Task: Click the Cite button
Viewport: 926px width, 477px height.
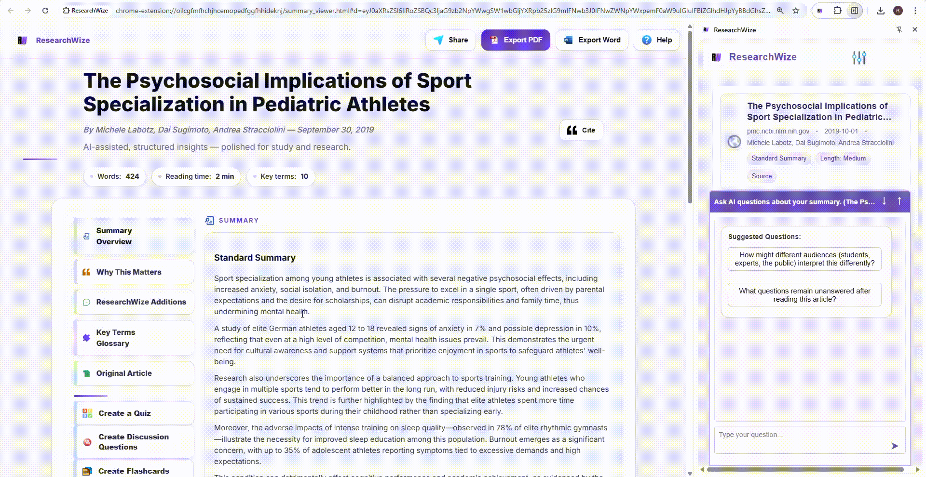Action: coord(581,130)
